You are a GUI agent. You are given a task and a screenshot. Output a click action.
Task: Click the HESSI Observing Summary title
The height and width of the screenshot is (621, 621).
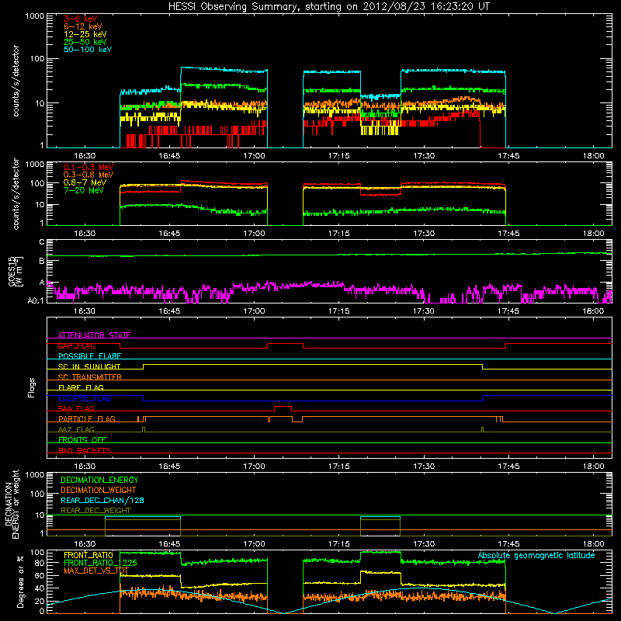pos(329,7)
